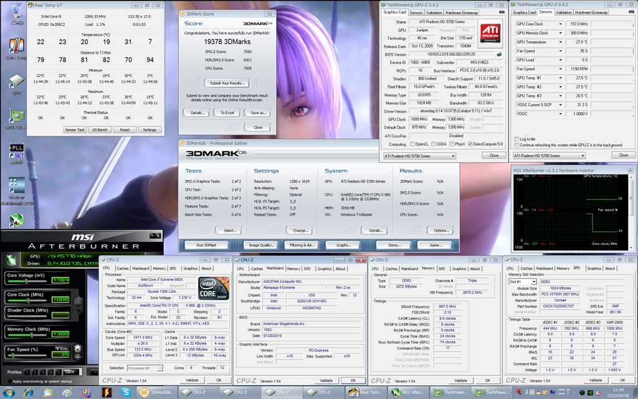Click the Skype icon in the taskbar

pos(126,392)
